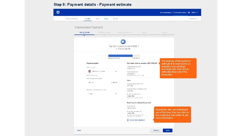Open the Borrow tab
This screenshot has width=242, height=136.
point(115,19)
